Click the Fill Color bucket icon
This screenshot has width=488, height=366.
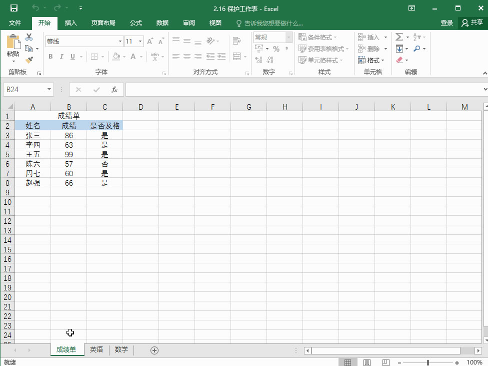click(x=116, y=57)
